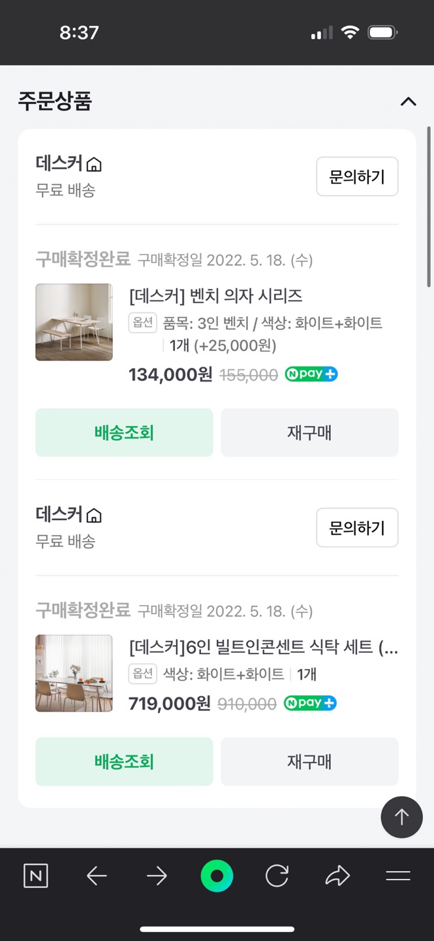The width and height of the screenshot is (434, 941).
Task: Tap the scroll-to-top arrow button
Action: (401, 817)
